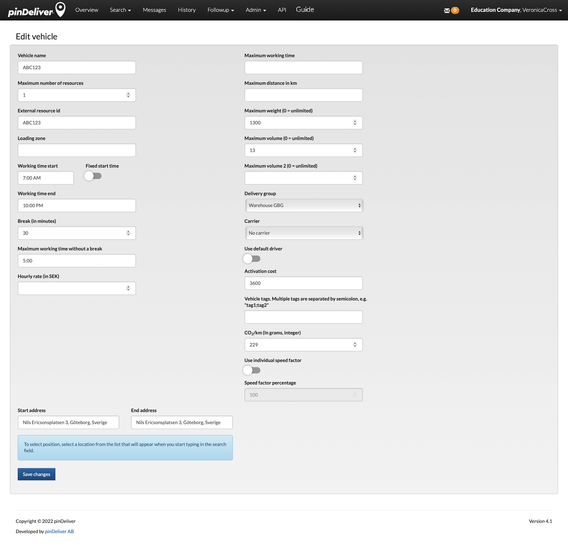This screenshot has width=568, height=545.
Task: Click the Maximum distance in km field
Action: tap(304, 95)
